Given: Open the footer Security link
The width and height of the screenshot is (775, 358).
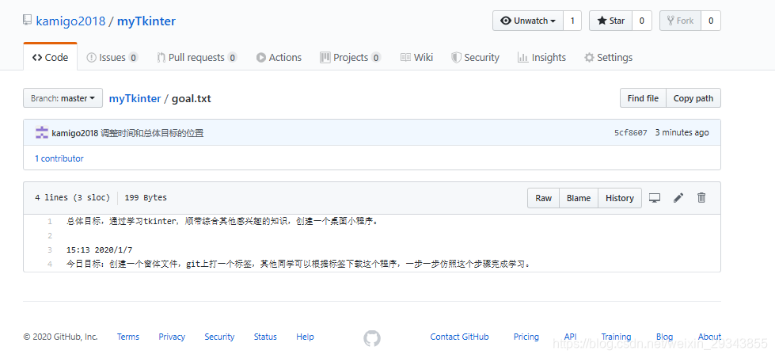Looking at the screenshot, I should click(219, 337).
